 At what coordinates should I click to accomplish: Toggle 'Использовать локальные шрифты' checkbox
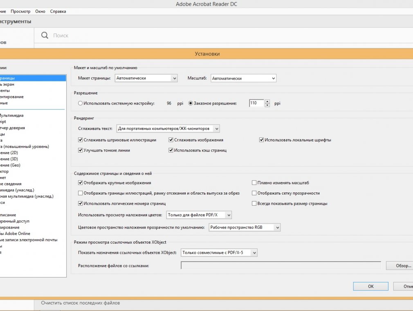[261, 140]
